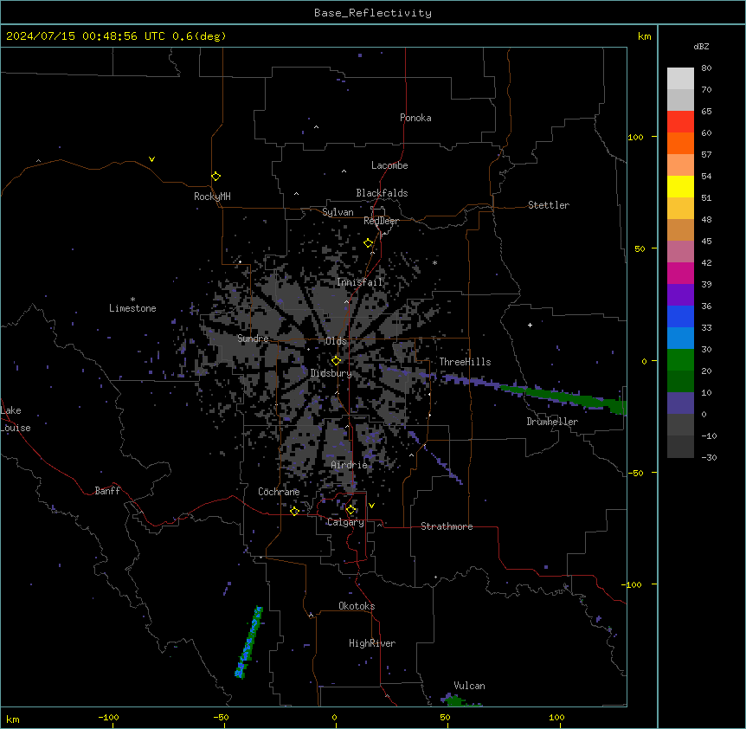Click the Vulcan town label
The width and height of the screenshot is (746, 729).
coord(470,686)
